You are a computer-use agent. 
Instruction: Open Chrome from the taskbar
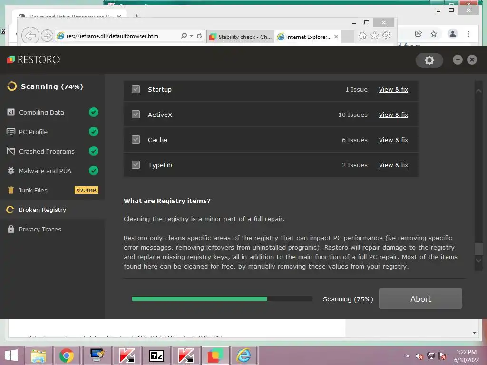click(x=67, y=355)
